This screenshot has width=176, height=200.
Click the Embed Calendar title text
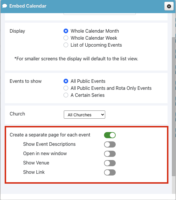coord(28,6)
